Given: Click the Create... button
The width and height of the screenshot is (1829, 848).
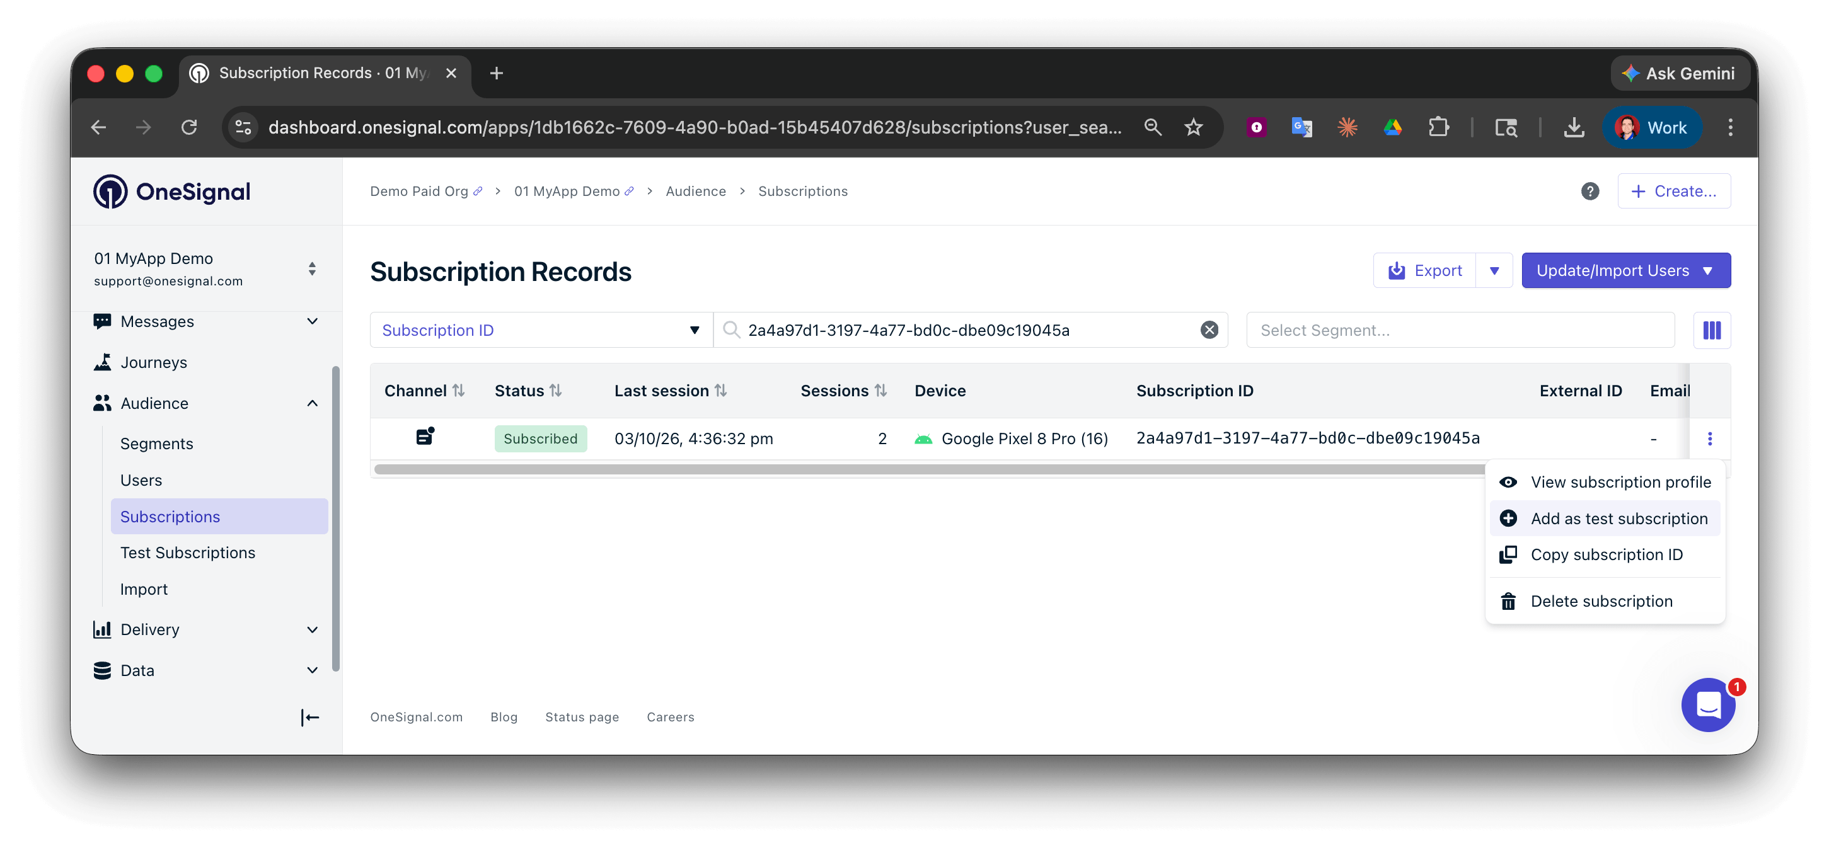Looking at the screenshot, I should coord(1673,191).
